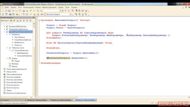Select ТекстЗапроса attribute in tree
Image resolution: width=190 pixels, height=107 pixels.
[20, 37]
